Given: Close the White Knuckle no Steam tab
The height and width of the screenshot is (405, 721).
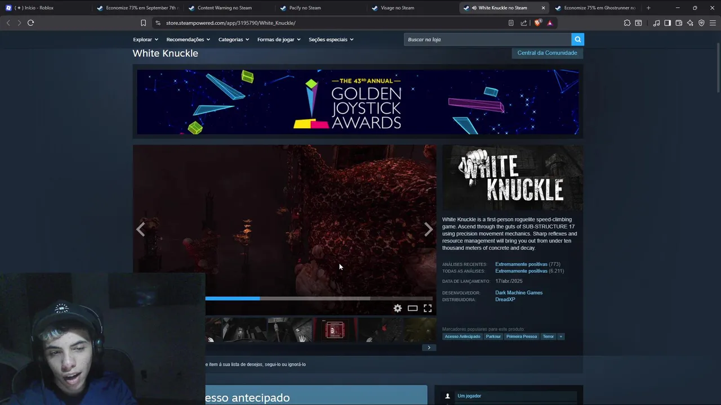Looking at the screenshot, I should point(543,8).
